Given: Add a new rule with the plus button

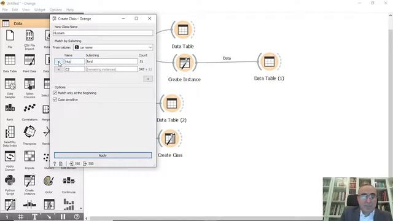Looking at the screenshot, I should [148, 79].
